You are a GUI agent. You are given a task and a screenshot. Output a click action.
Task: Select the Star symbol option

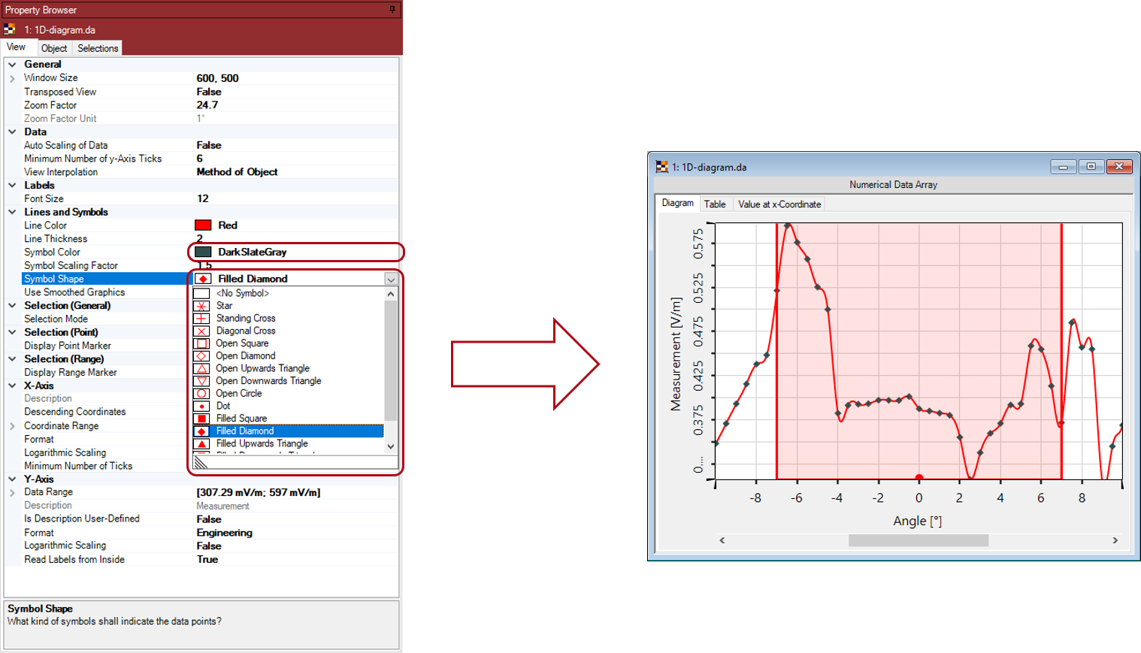[x=289, y=306]
